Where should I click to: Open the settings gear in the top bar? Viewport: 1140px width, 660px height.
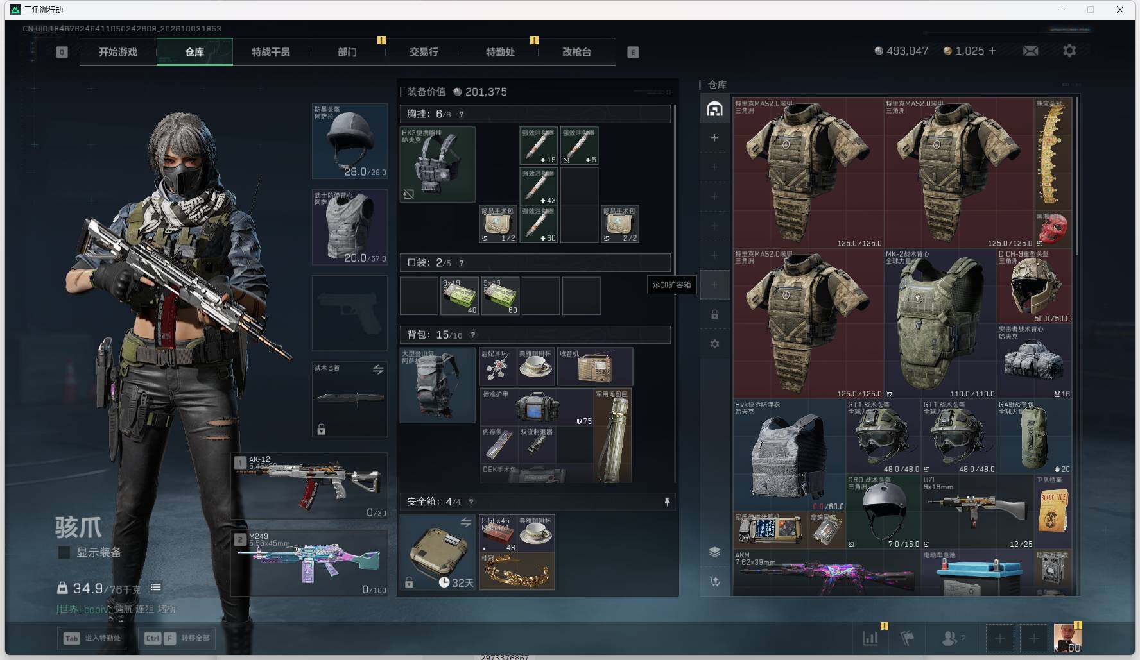click(x=1069, y=51)
